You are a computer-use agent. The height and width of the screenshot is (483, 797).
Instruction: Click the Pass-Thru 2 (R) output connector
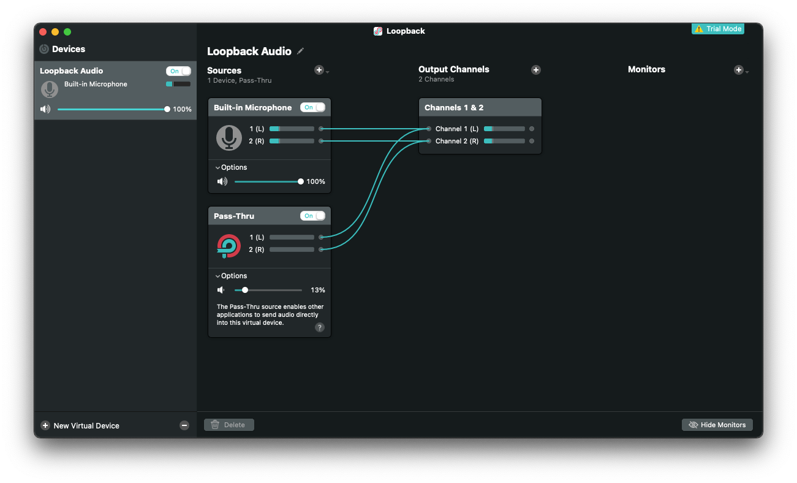pyautogui.click(x=321, y=249)
